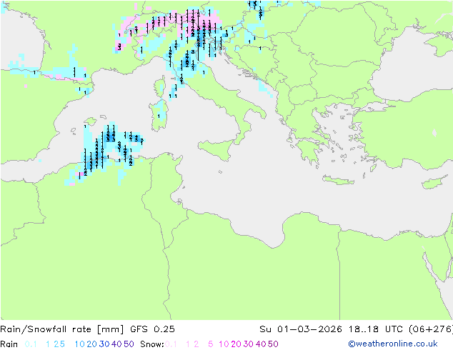This screenshot has width=453, height=350.
Task: Select the Snow legend value 10
Action: 224,344
